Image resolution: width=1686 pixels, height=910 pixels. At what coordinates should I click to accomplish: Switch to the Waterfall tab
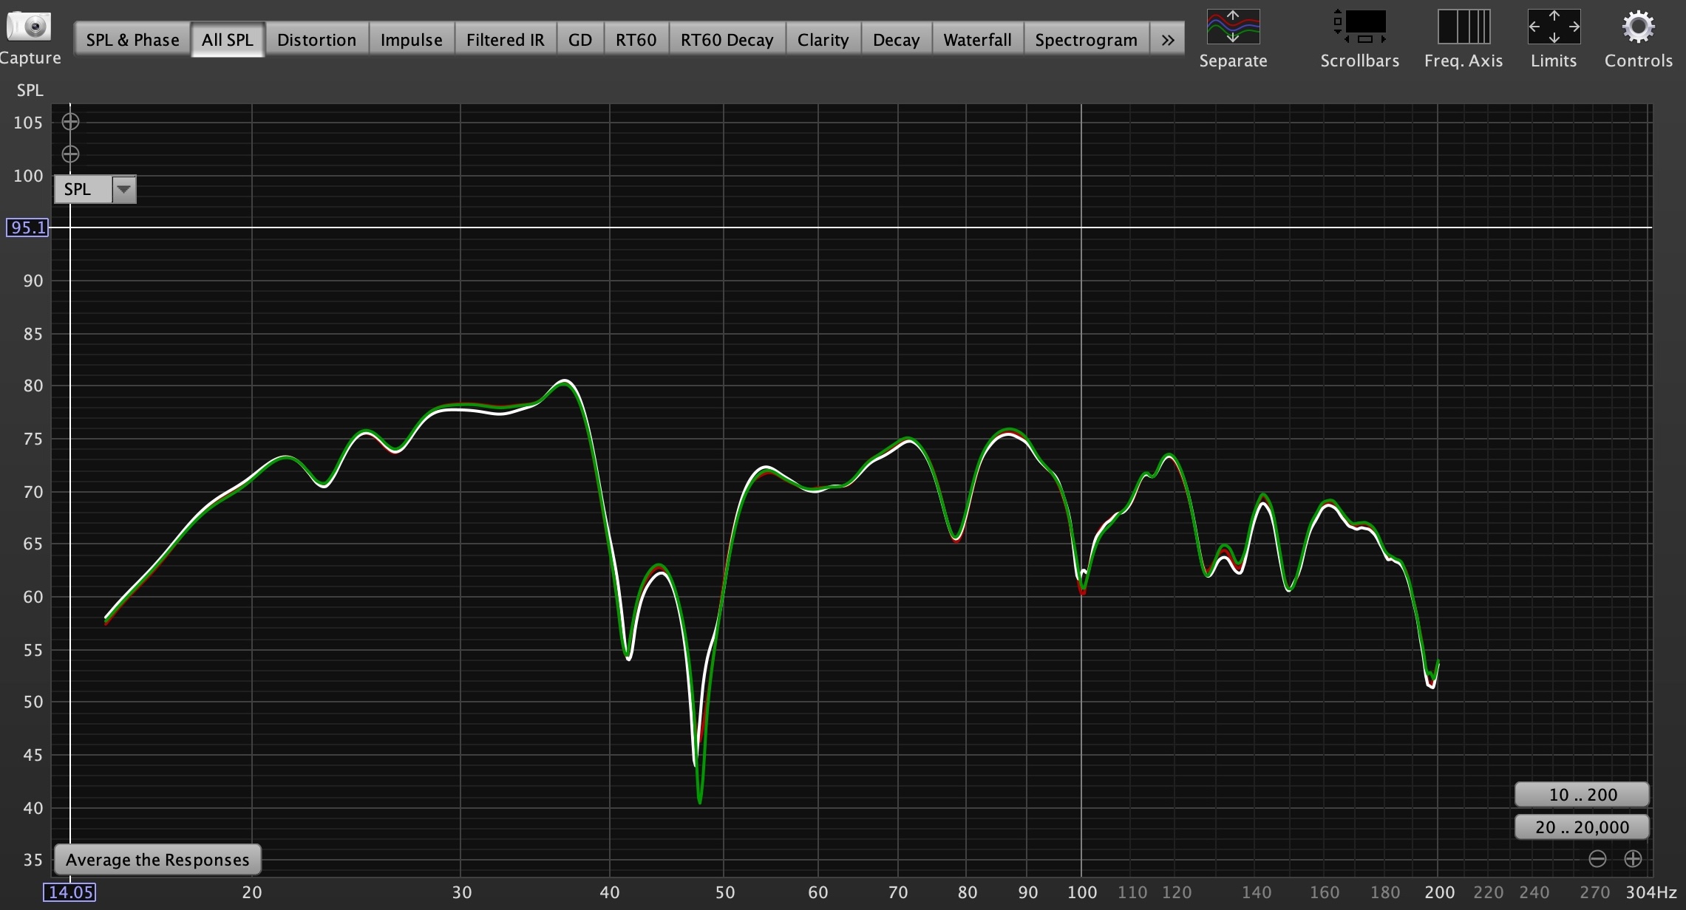976,40
